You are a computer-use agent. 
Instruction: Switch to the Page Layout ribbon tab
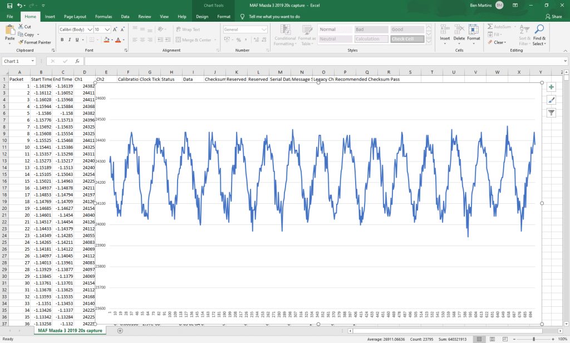(x=75, y=16)
